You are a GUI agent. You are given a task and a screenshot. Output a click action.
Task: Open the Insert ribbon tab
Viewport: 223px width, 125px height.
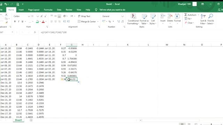click(x=21, y=10)
